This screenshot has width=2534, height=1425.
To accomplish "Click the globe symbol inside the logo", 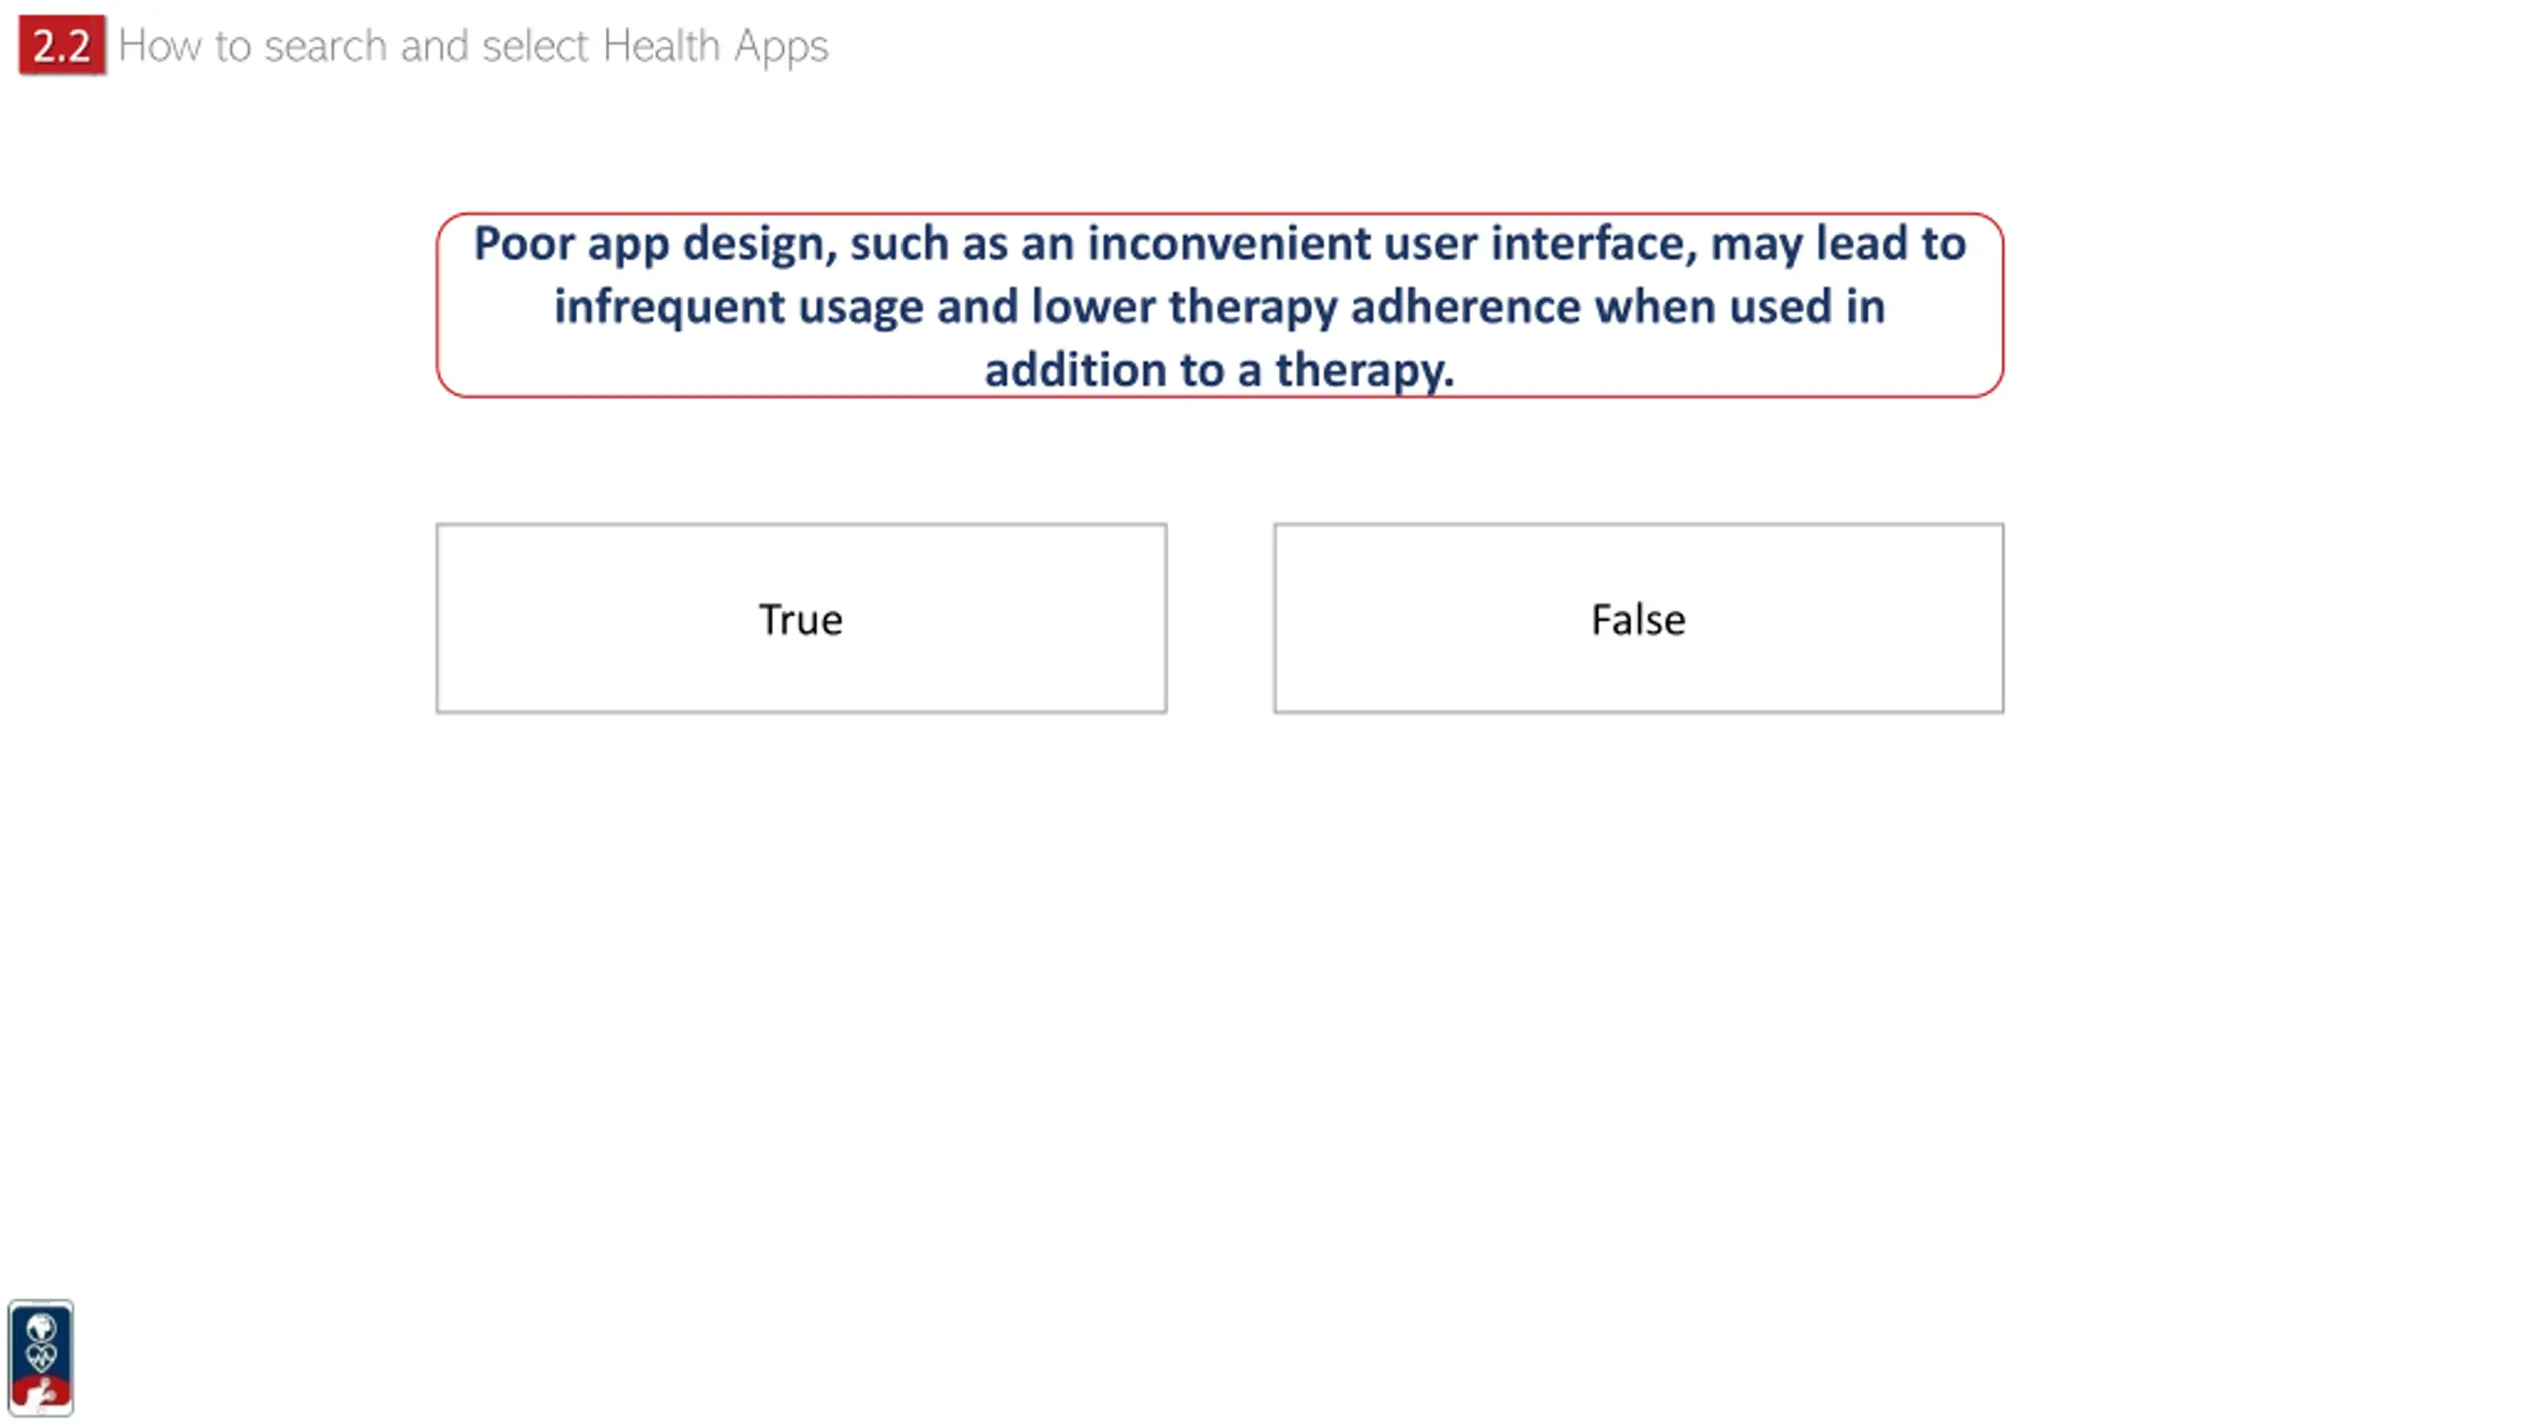I will [41, 1327].
